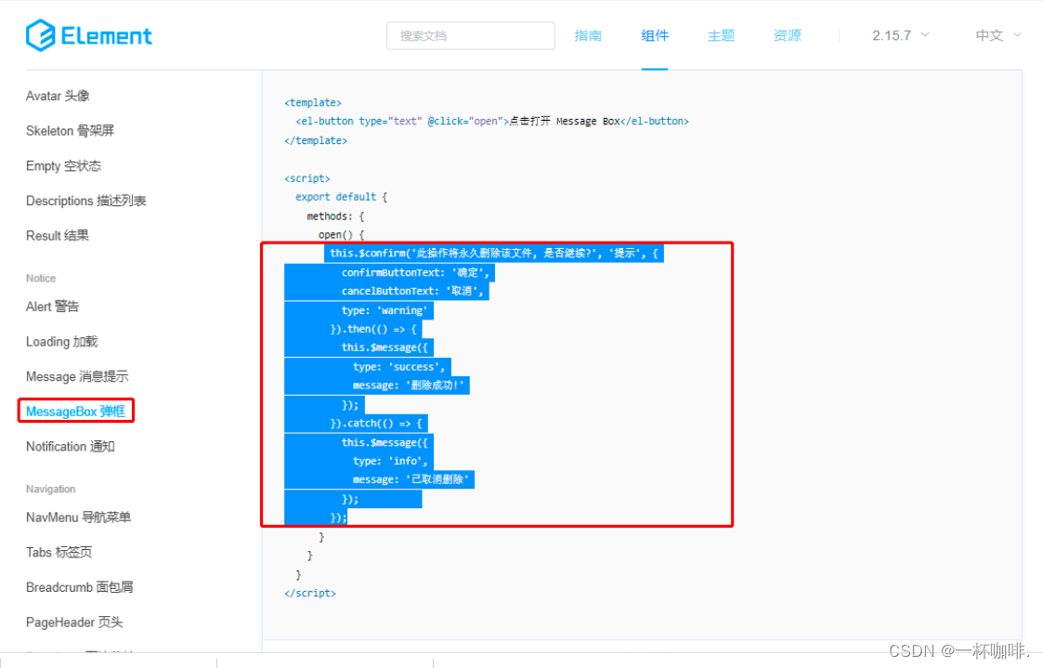Click the el-button template code line
Screen dimensions: 1043x668
pos(492,121)
